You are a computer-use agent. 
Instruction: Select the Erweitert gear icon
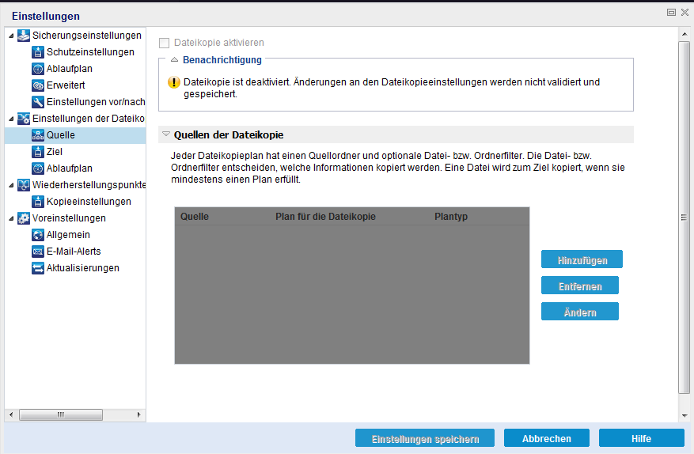tap(38, 85)
